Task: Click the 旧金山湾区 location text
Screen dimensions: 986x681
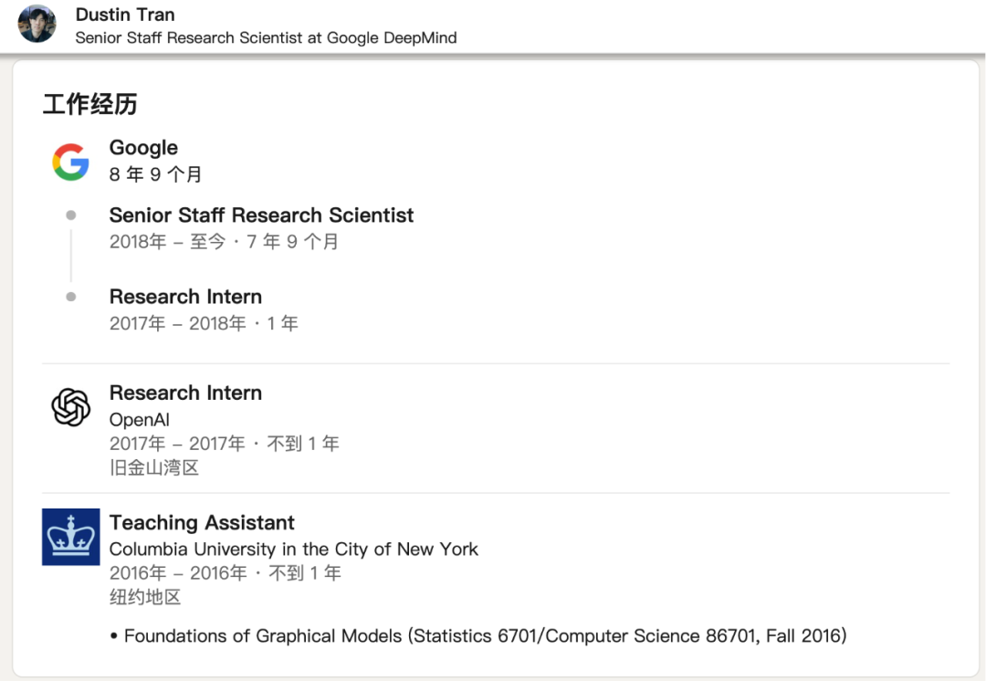Action: 153,467
